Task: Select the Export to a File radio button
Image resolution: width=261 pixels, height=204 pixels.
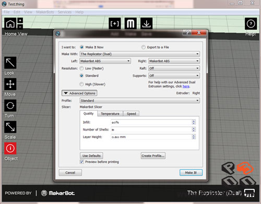Action: pos(144,47)
